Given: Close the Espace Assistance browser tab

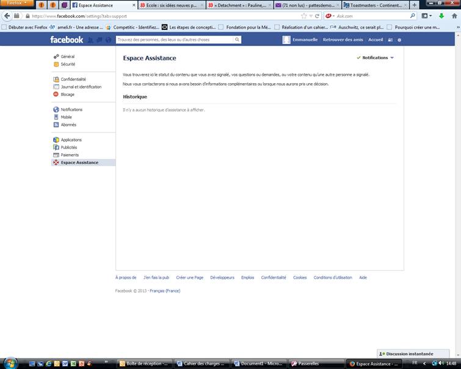Looking at the screenshot, I should [x=134, y=5].
